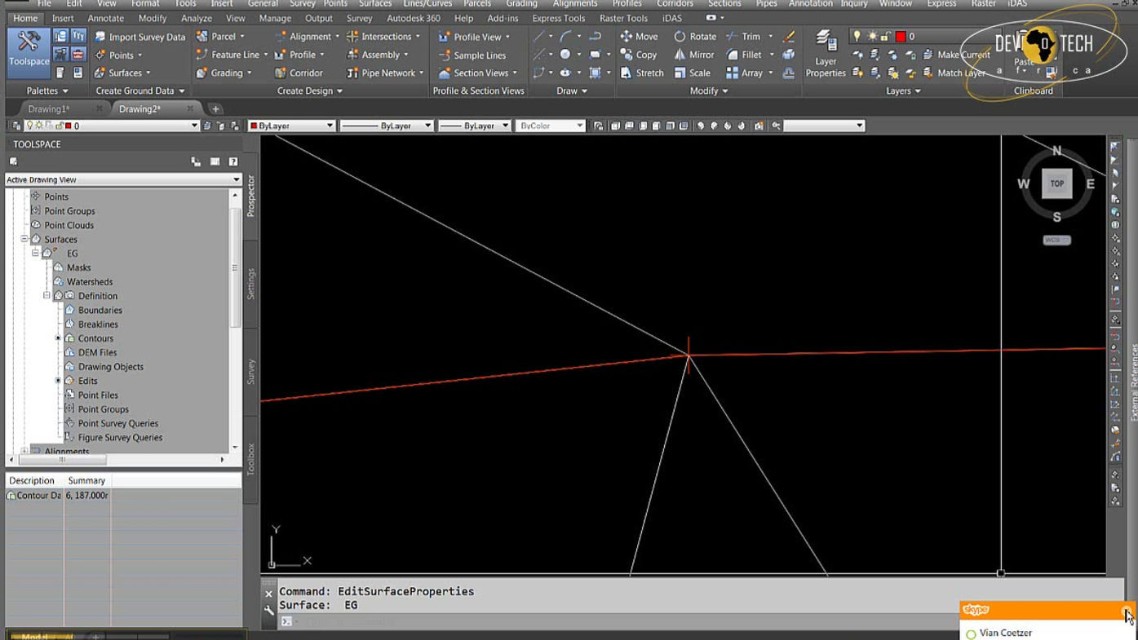The width and height of the screenshot is (1138, 640).
Task: Select the Trim tool
Action: (743, 37)
